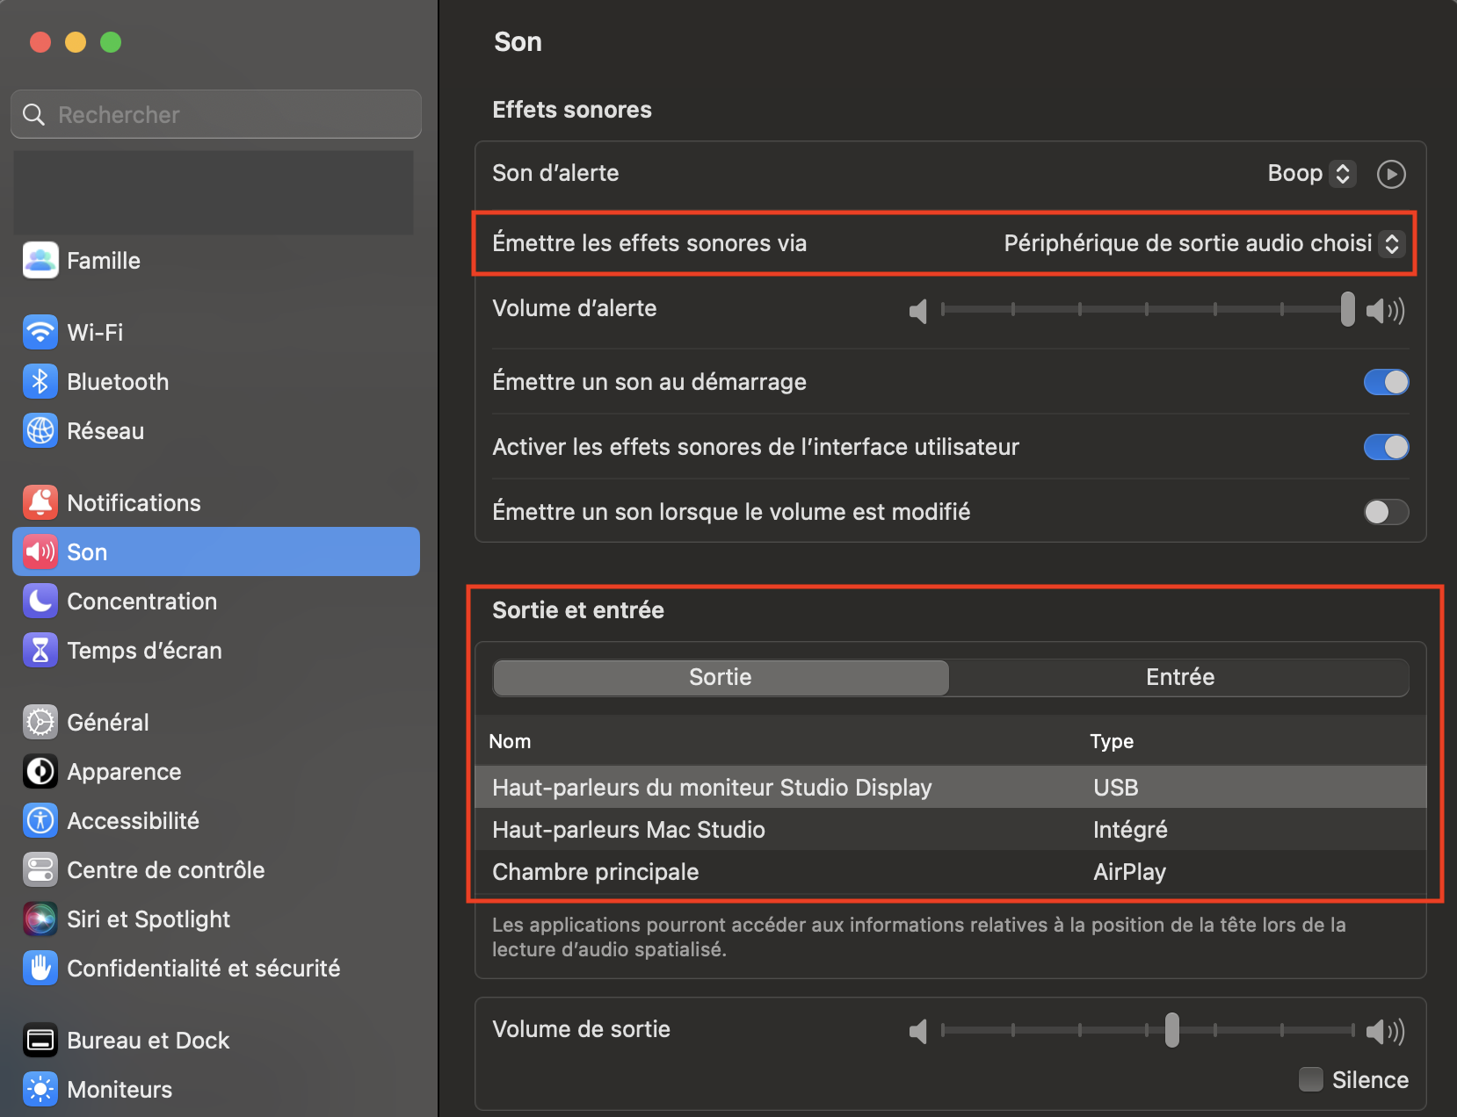1457x1117 pixels.
Task: Click the Volume de sortie slider
Action: point(1147,1030)
